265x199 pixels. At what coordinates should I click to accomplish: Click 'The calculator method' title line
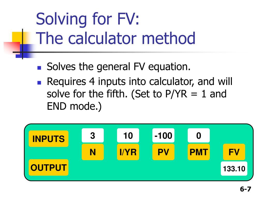point(116,38)
